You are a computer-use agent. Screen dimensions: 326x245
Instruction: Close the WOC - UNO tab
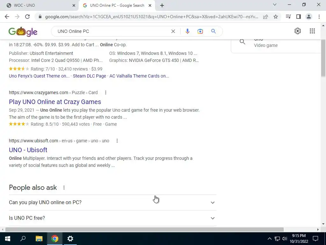coord(74,5)
